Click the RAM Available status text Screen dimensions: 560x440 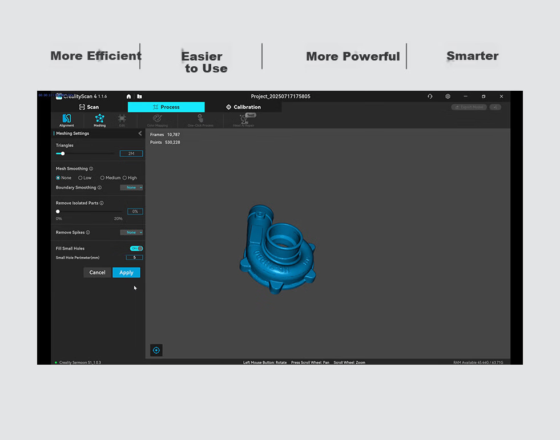click(x=478, y=362)
